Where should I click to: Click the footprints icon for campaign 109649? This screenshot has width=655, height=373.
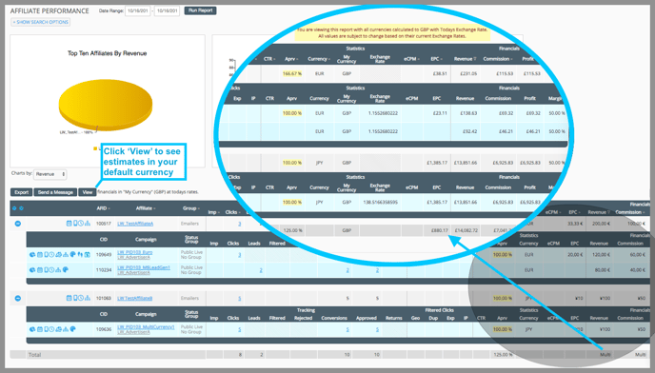coord(80,254)
